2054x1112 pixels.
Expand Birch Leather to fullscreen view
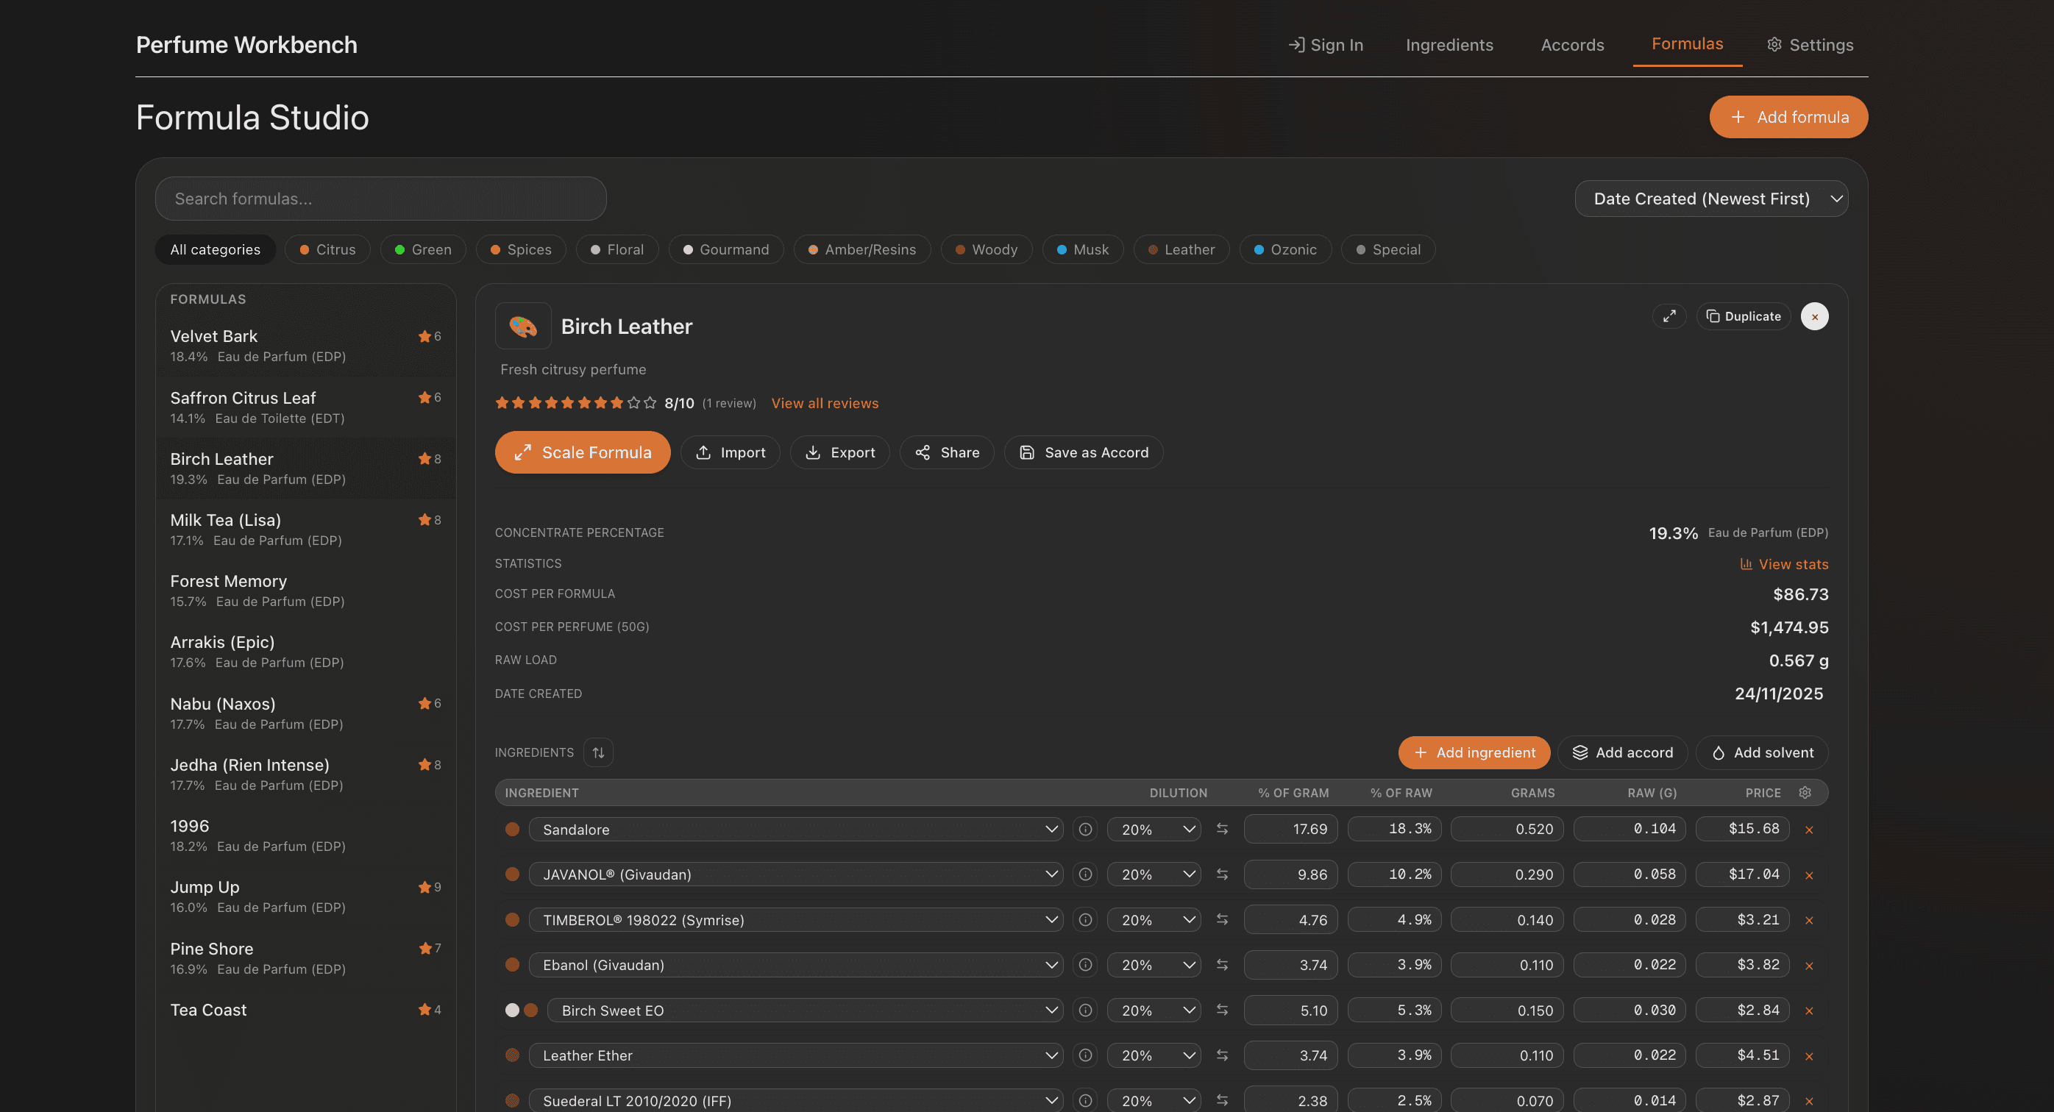[x=1670, y=316]
